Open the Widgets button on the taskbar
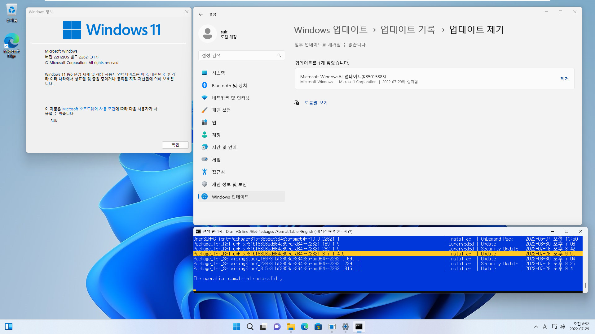This screenshot has height=334, width=595. tap(9, 327)
